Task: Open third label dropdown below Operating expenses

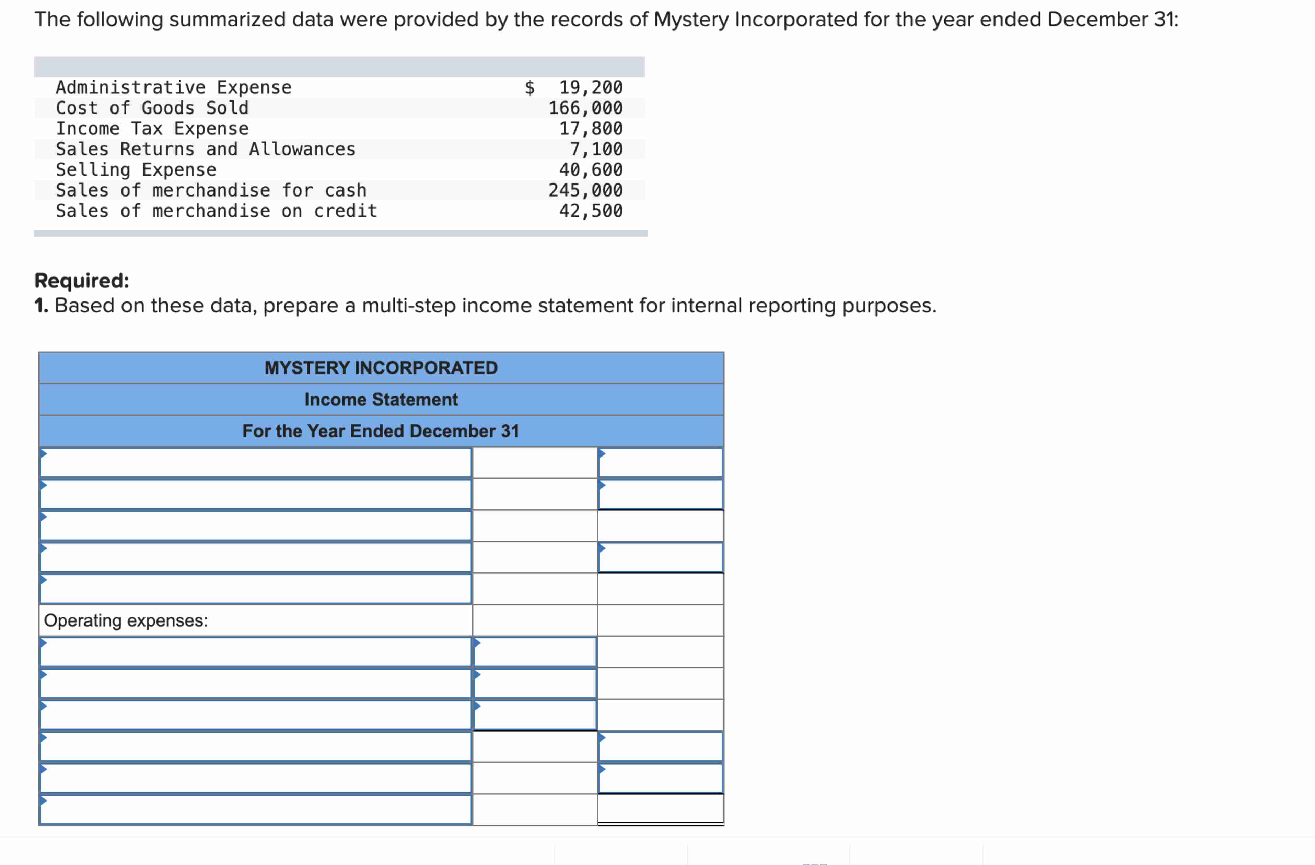Action: (255, 715)
